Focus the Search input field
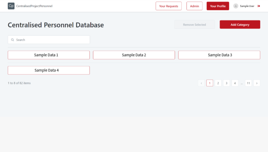This screenshot has height=152, width=268. coord(49,40)
